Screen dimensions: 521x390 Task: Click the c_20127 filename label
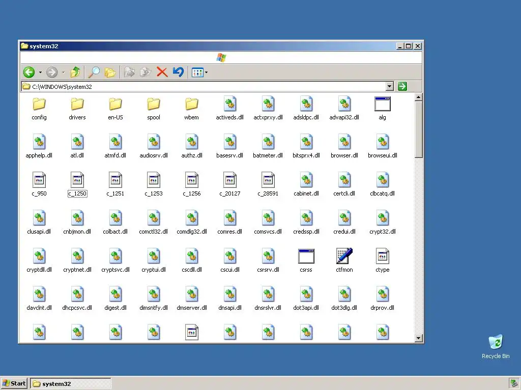pyautogui.click(x=229, y=193)
